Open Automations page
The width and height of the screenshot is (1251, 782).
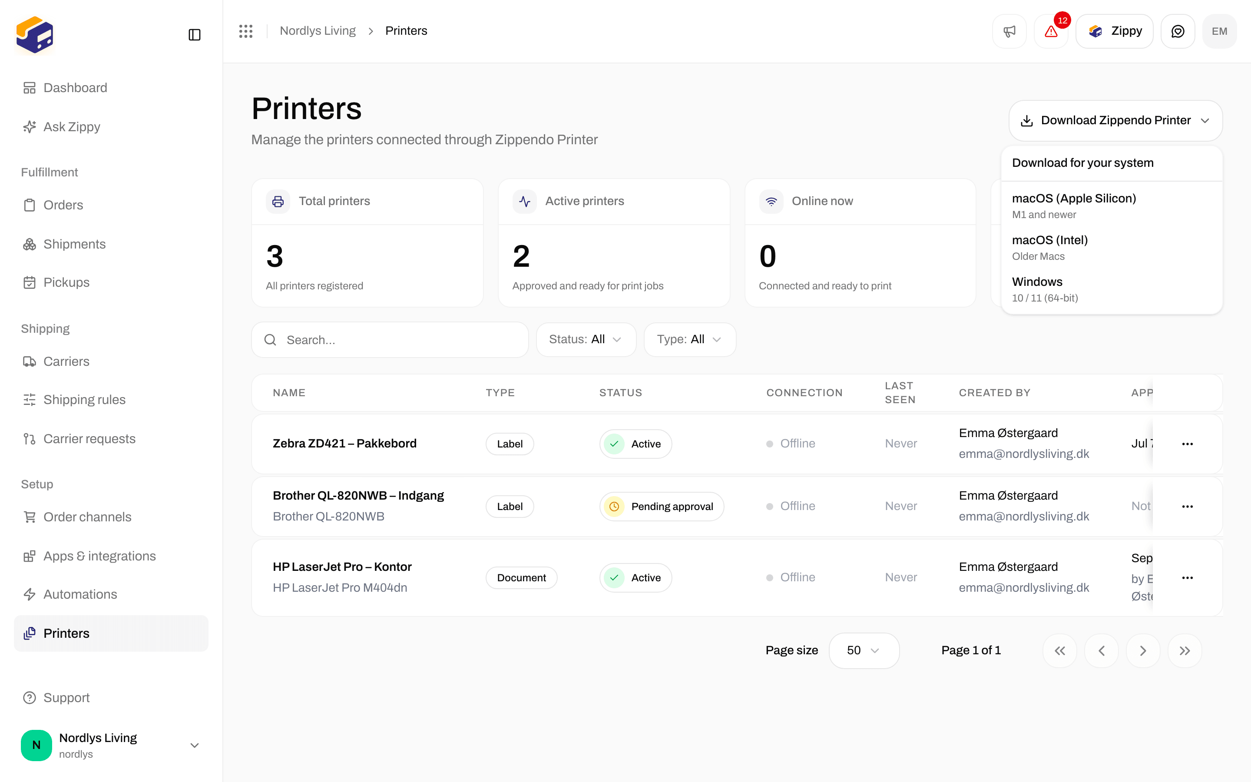click(111, 594)
